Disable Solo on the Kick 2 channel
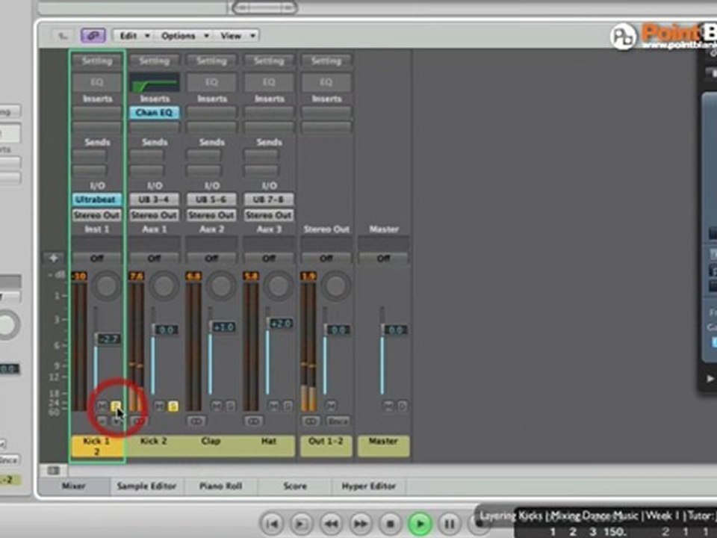The image size is (717, 538). tap(173, 406)
